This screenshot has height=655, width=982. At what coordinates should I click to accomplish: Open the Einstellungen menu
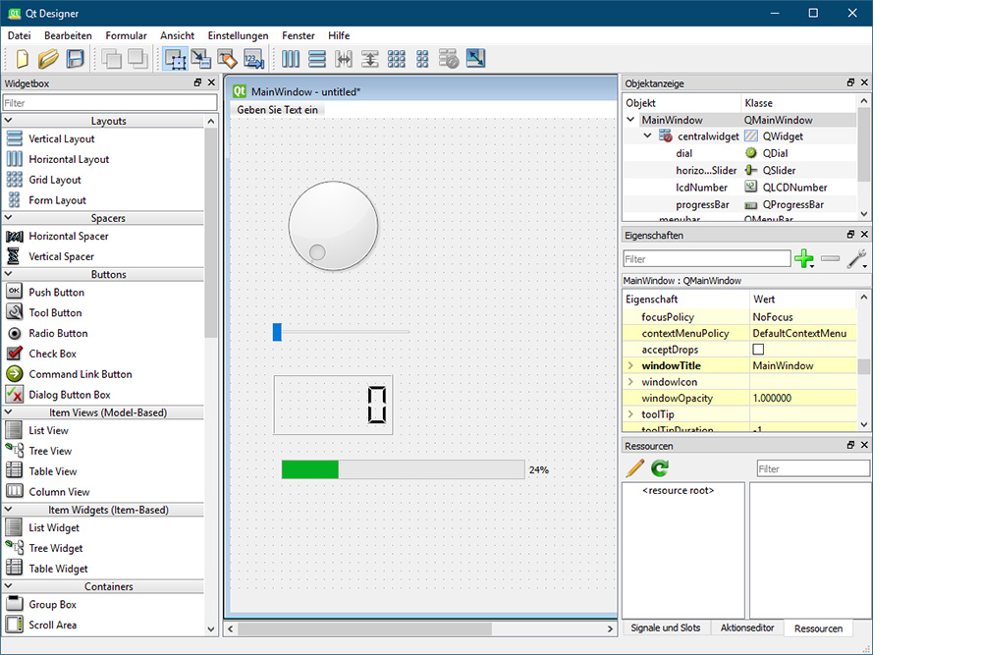(x=238, y=35)
